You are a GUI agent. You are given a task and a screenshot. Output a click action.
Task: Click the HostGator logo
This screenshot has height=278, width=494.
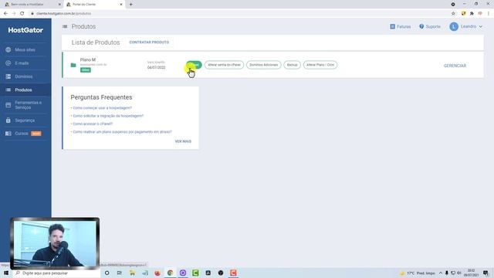click(25, 30)
